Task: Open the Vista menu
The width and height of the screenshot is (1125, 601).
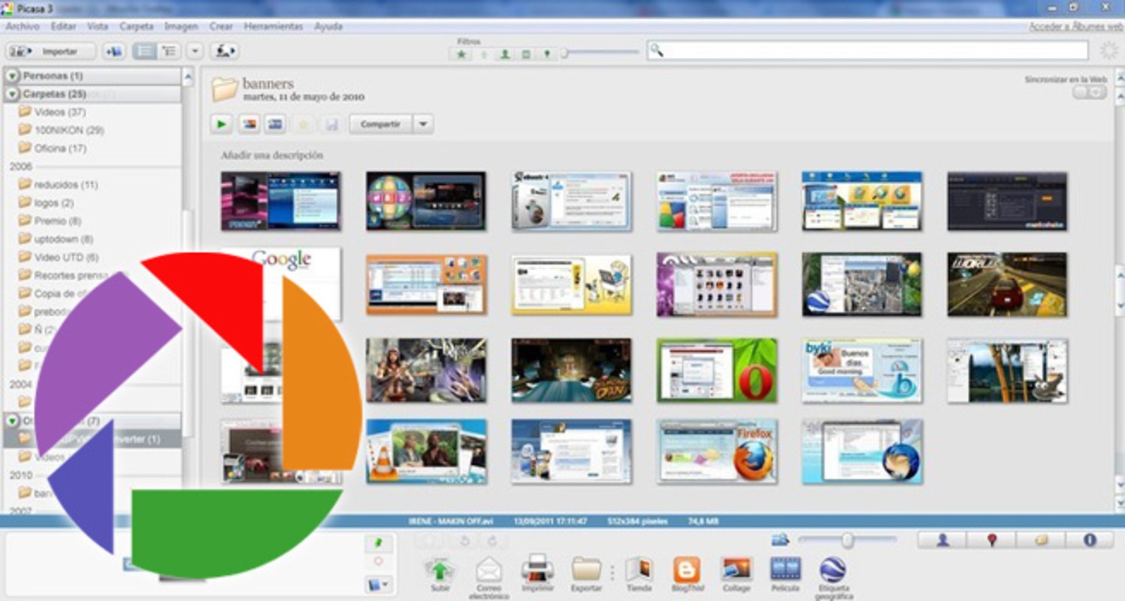Action: 98,26
